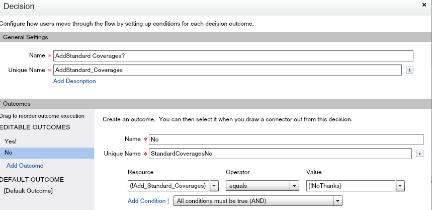
Task: Open the condition logic dropdown (AND)
Action: (337, 201)
